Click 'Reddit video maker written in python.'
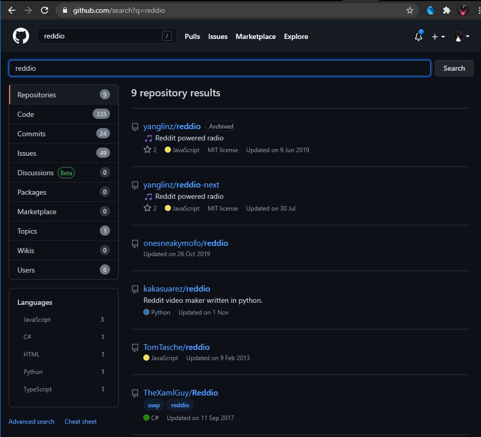 pos(203,300)
